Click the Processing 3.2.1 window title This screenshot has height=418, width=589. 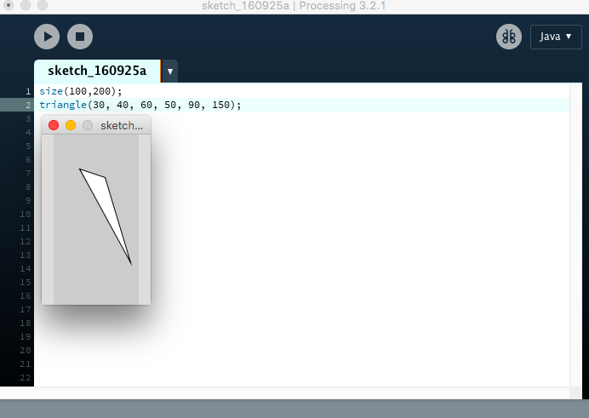tap(294, 6)
